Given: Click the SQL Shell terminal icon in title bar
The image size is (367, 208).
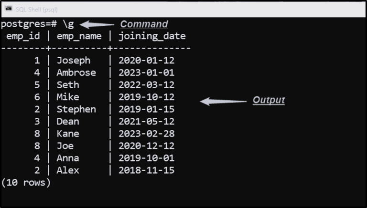Looking at the screenshot, I should [x=9, y=9].
